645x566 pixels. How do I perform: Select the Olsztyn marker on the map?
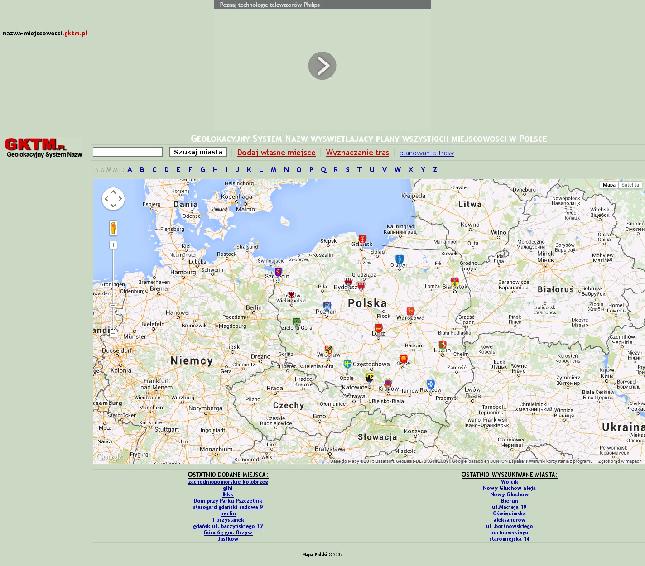point(399,259)
